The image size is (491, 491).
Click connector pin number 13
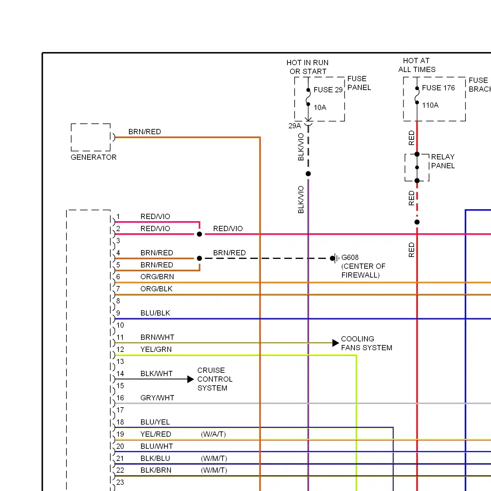pyautogui.click(x=120, y=361)
